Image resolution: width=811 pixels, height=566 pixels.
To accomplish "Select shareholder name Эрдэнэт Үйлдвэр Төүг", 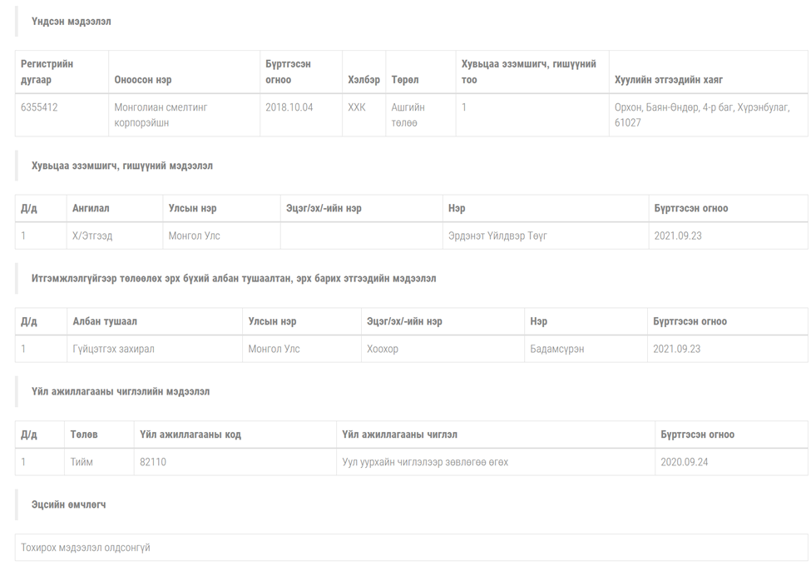I will coord(497,236).
